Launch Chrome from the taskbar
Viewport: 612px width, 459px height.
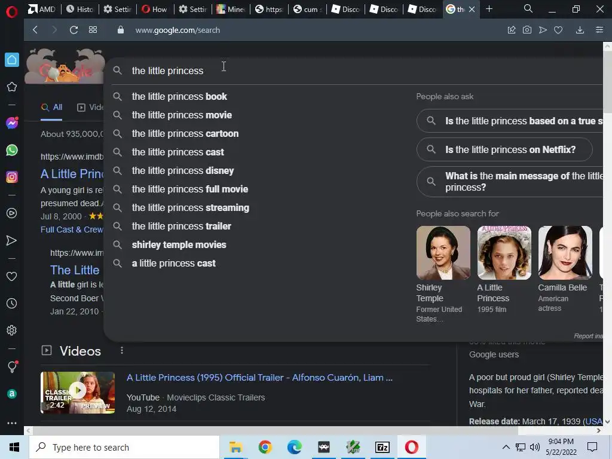click(x=265, y=447)
